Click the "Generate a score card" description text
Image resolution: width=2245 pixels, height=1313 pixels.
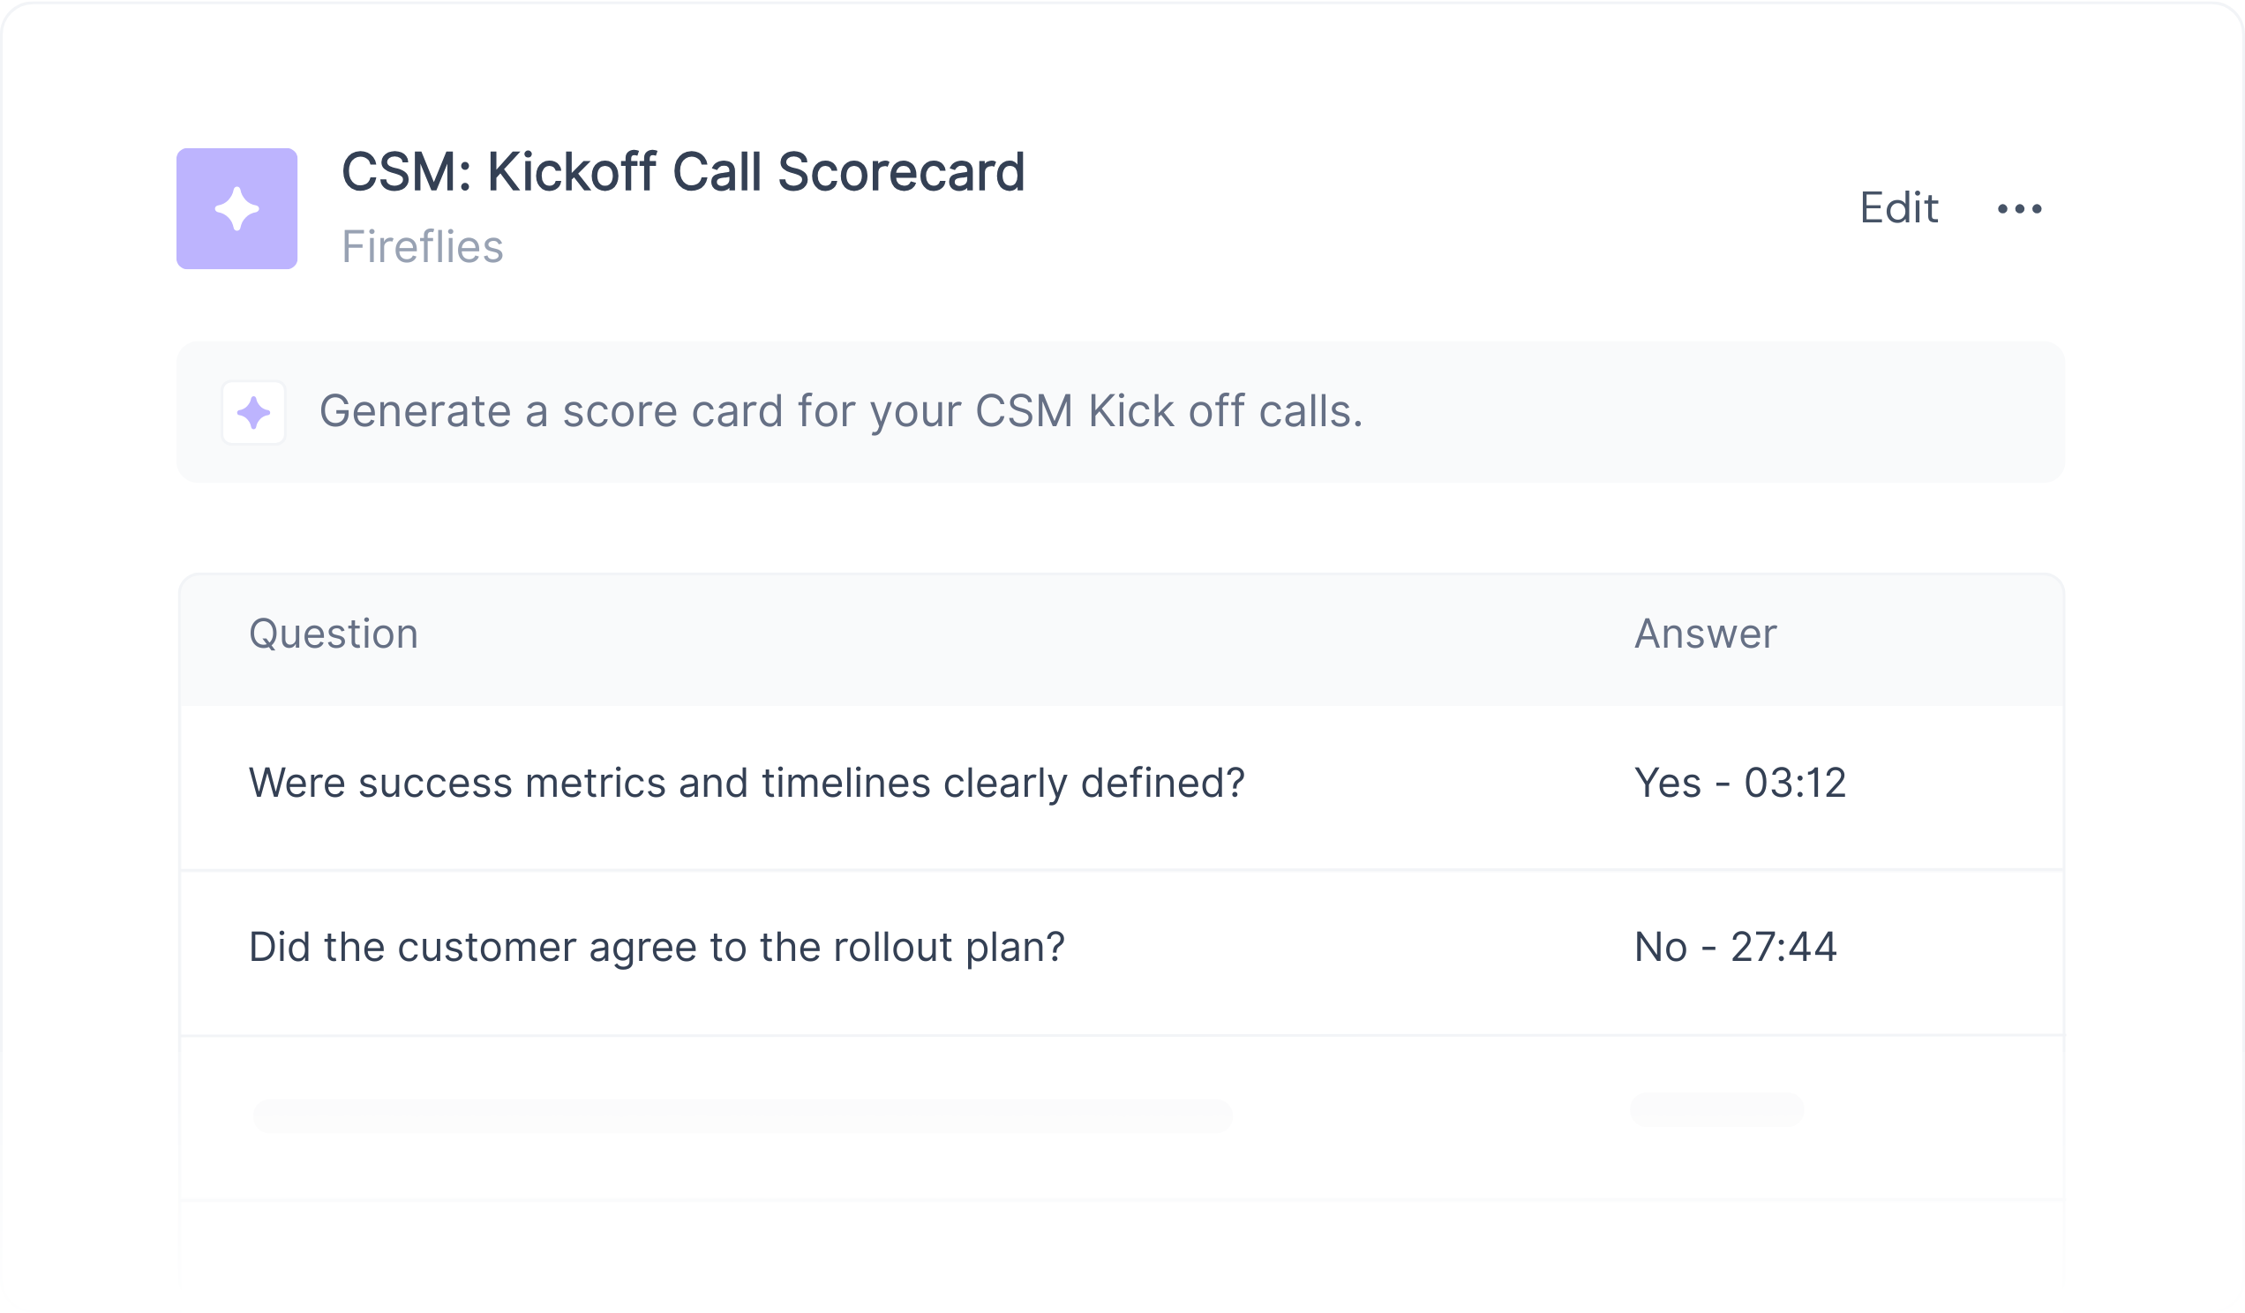(841, 411)
